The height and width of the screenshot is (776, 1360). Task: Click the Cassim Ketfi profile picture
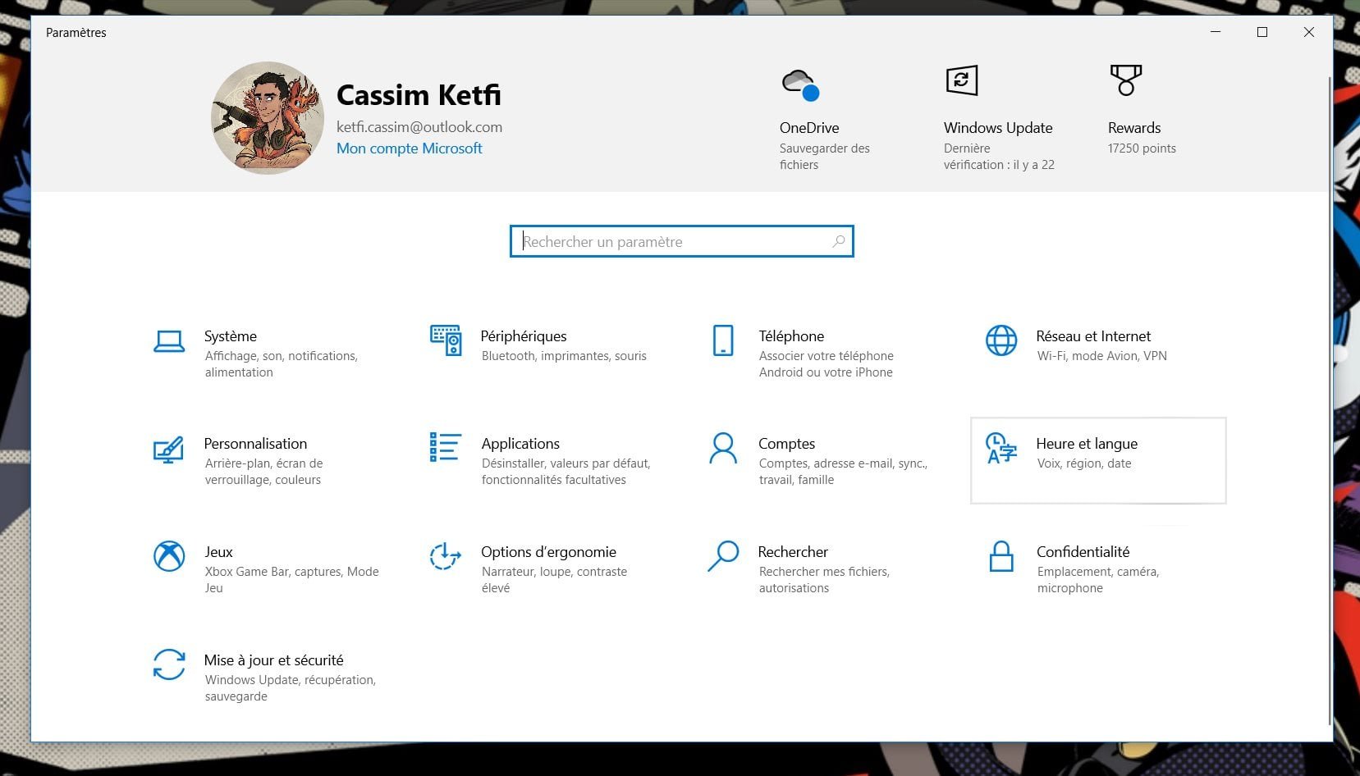(x=268, y=118)
